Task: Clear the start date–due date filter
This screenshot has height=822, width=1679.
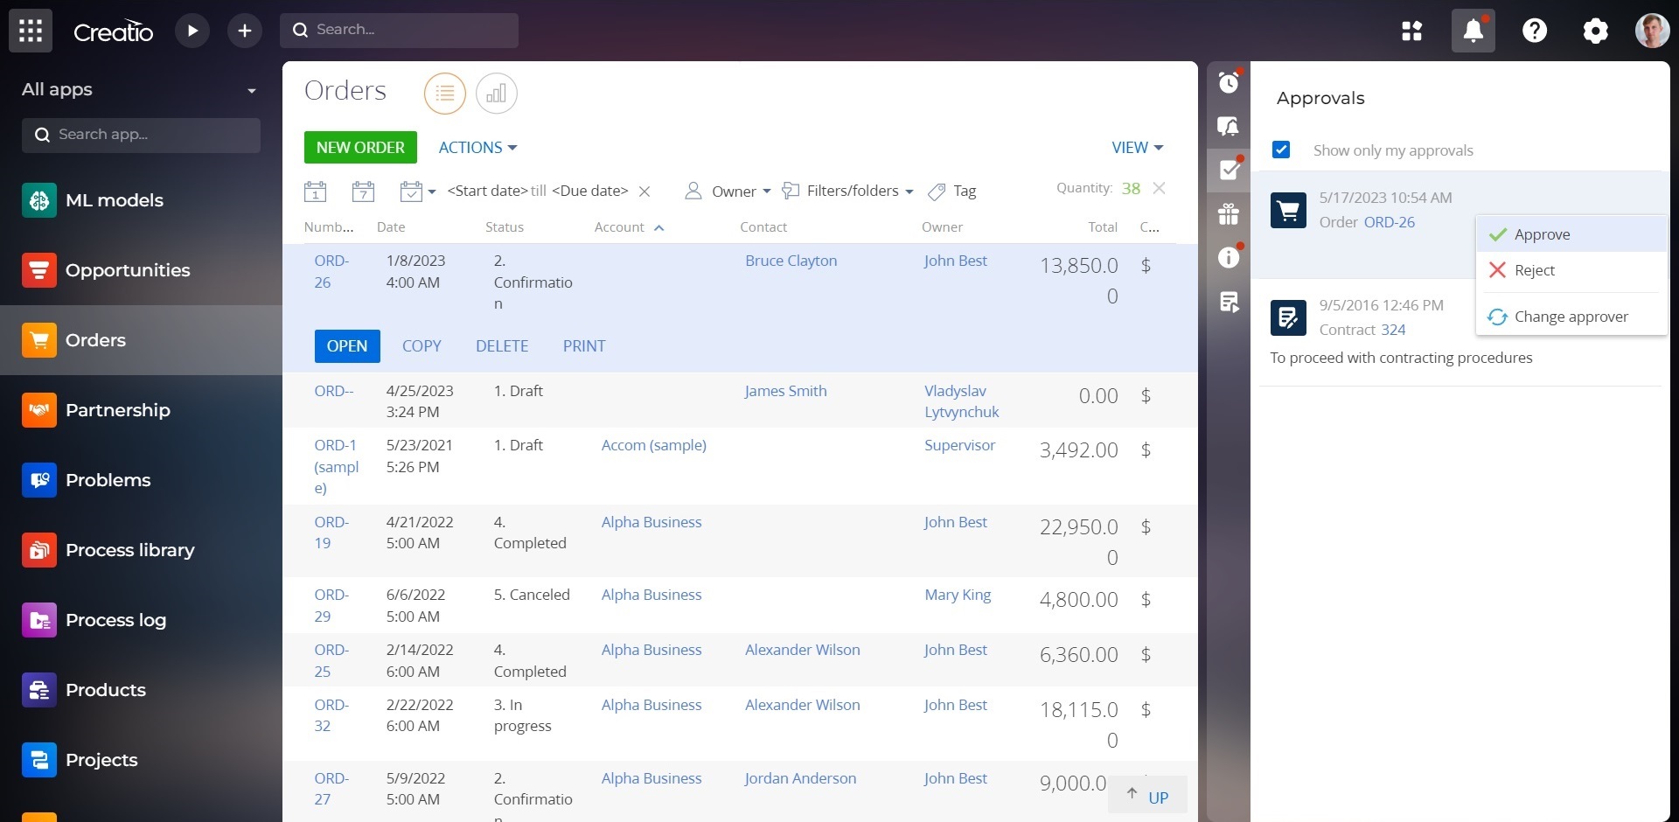Action: [644, 191]
